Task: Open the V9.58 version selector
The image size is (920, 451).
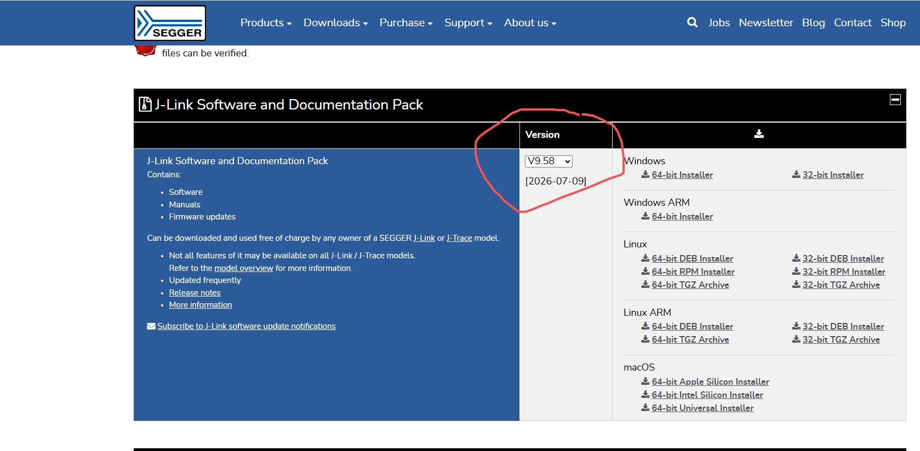Action: (548, 161)
